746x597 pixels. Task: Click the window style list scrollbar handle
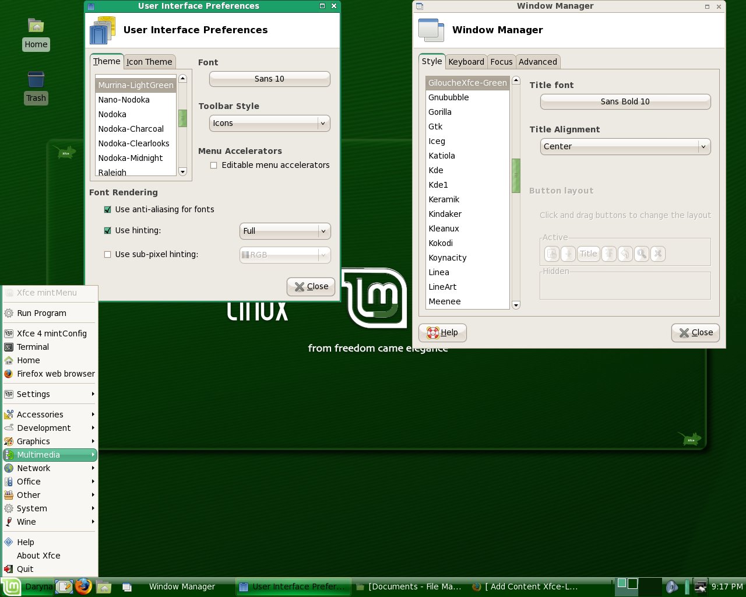[x=516, y=175]
